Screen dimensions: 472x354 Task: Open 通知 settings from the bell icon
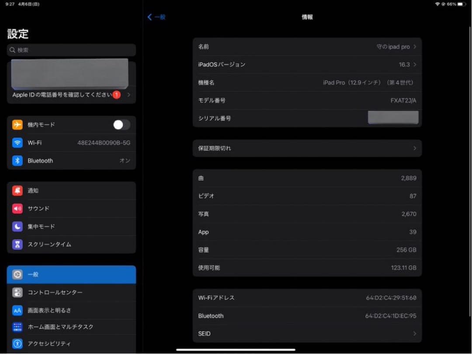17,190
